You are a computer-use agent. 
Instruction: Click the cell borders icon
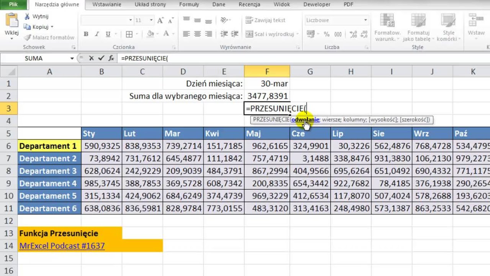tap(129, 34)
